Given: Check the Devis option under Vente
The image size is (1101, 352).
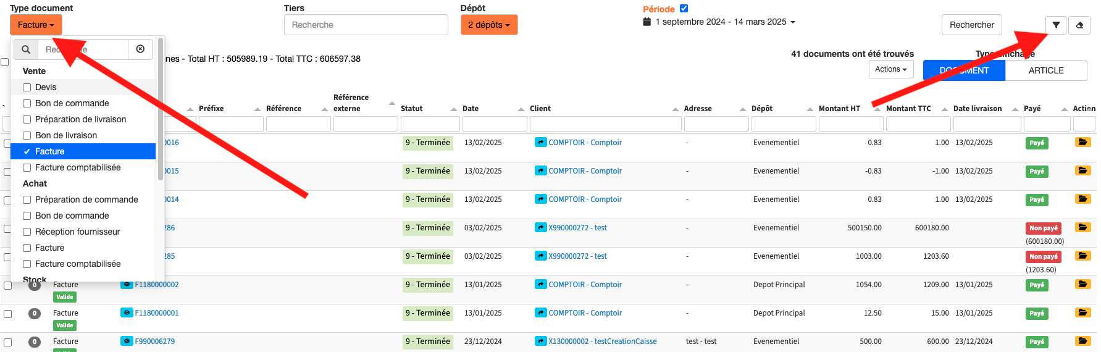Looking at the screenshot, I should coord(27,88).
